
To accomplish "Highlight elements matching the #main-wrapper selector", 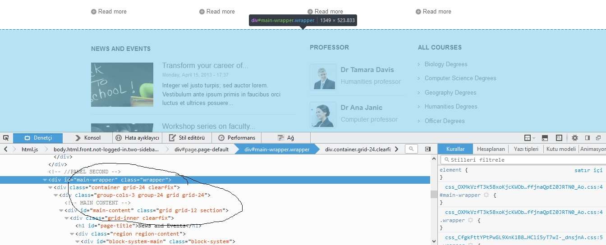I will 487,195.
